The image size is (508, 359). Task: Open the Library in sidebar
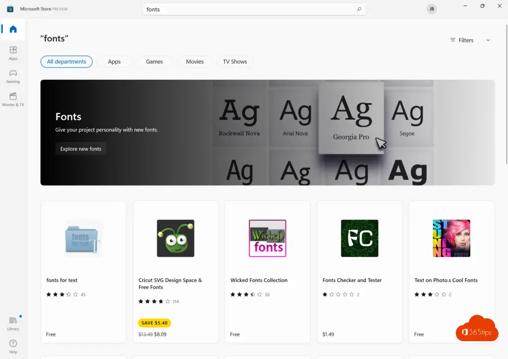pos(13,323)
